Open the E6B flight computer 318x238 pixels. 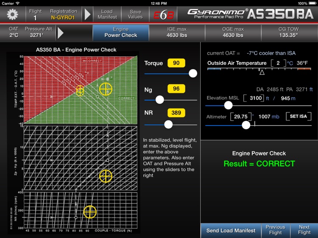point(164,15)
